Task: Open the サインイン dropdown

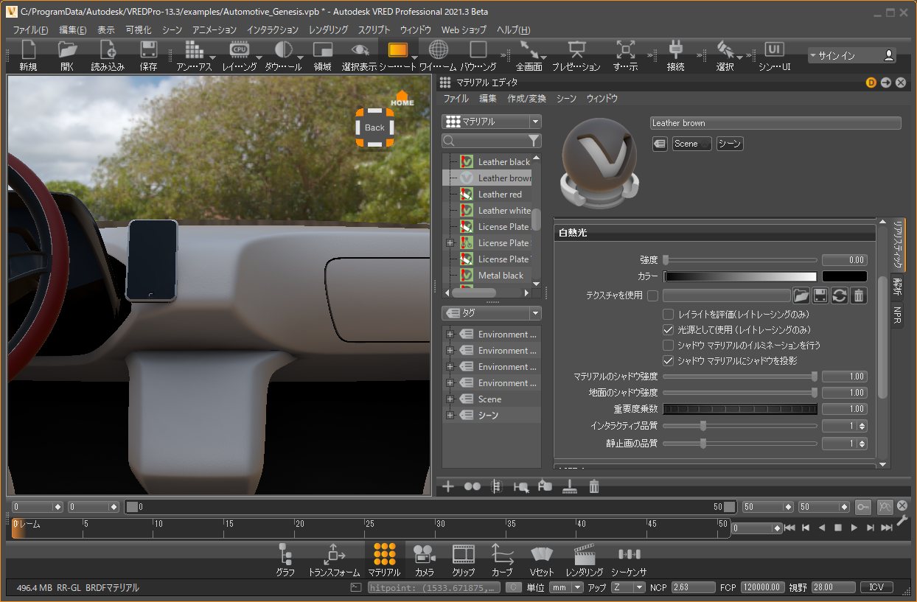Action: (x=852, y=55)
